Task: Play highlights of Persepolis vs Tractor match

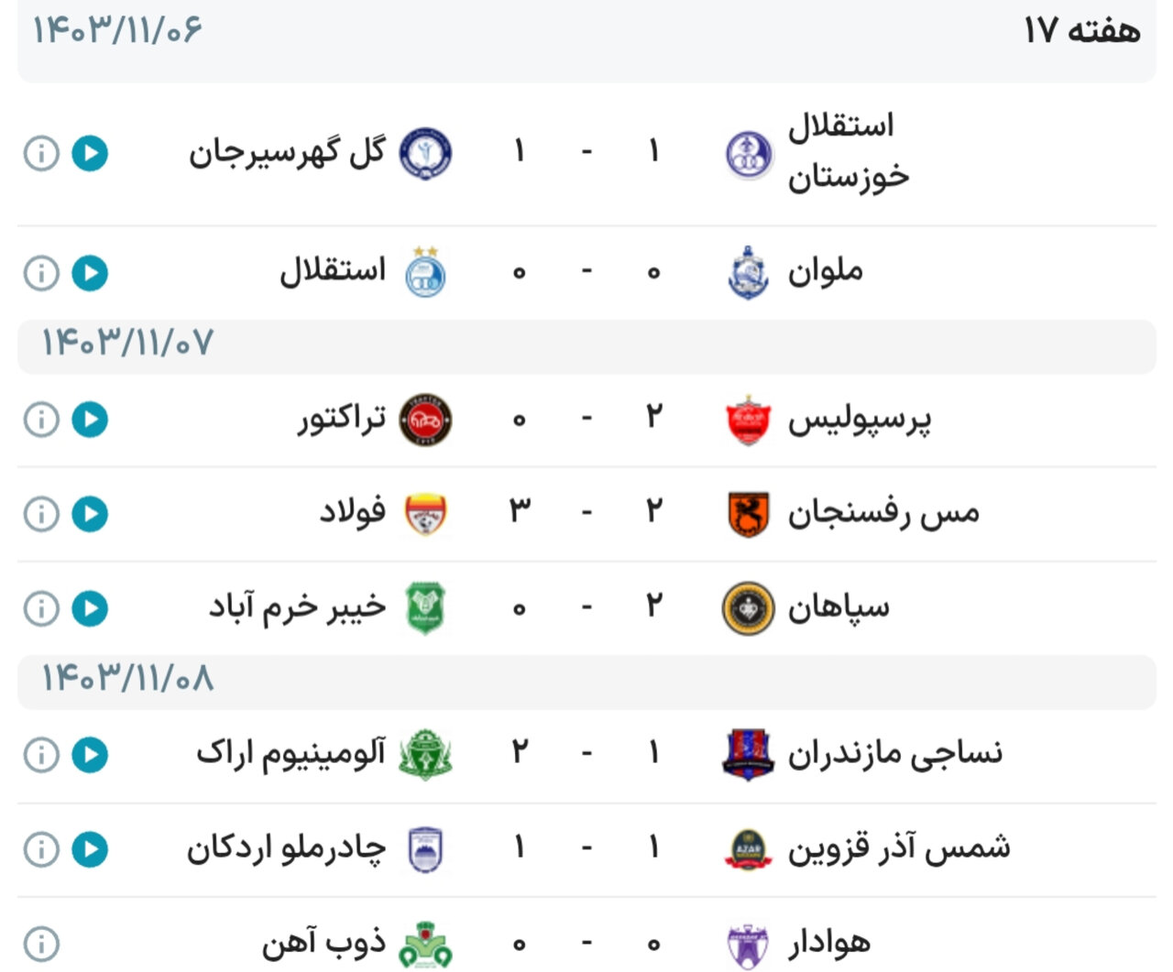Action: pyautogui.click(x=91, y=420)
